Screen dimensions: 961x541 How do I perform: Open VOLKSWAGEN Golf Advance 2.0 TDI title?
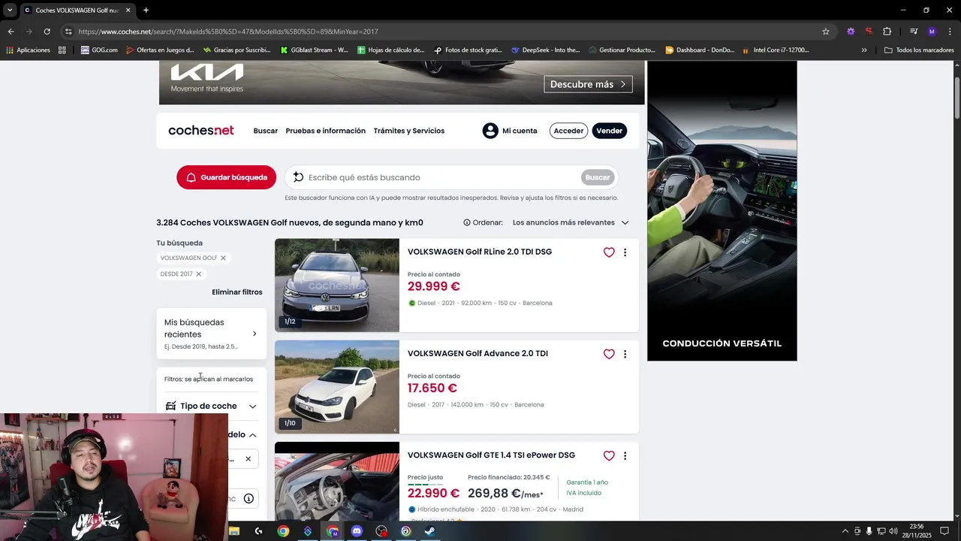click(477, 353)
